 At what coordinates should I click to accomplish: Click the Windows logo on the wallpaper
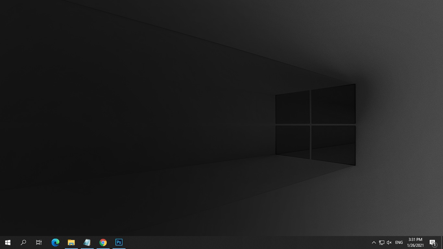pos(316,125)
